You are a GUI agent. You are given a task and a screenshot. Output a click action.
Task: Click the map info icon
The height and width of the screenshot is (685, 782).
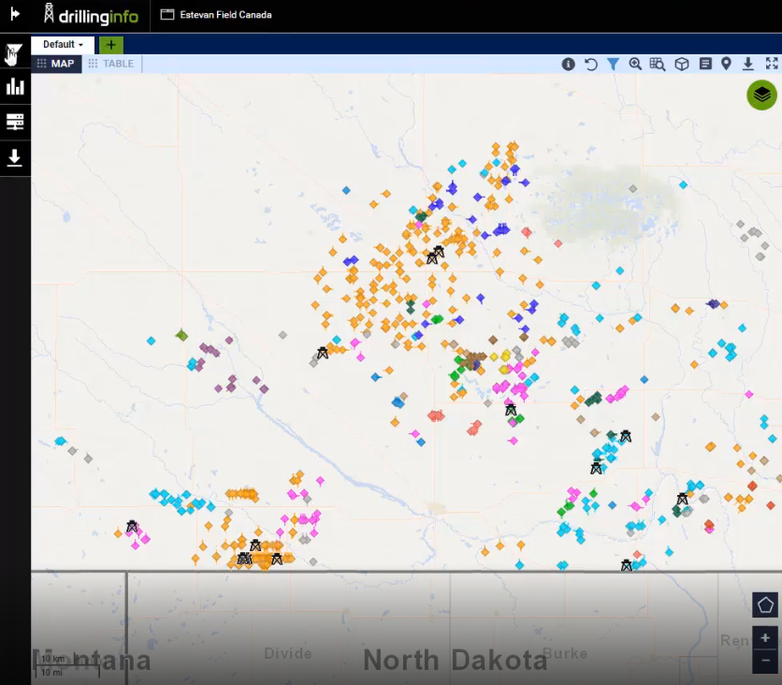click(x=568, y=64)
